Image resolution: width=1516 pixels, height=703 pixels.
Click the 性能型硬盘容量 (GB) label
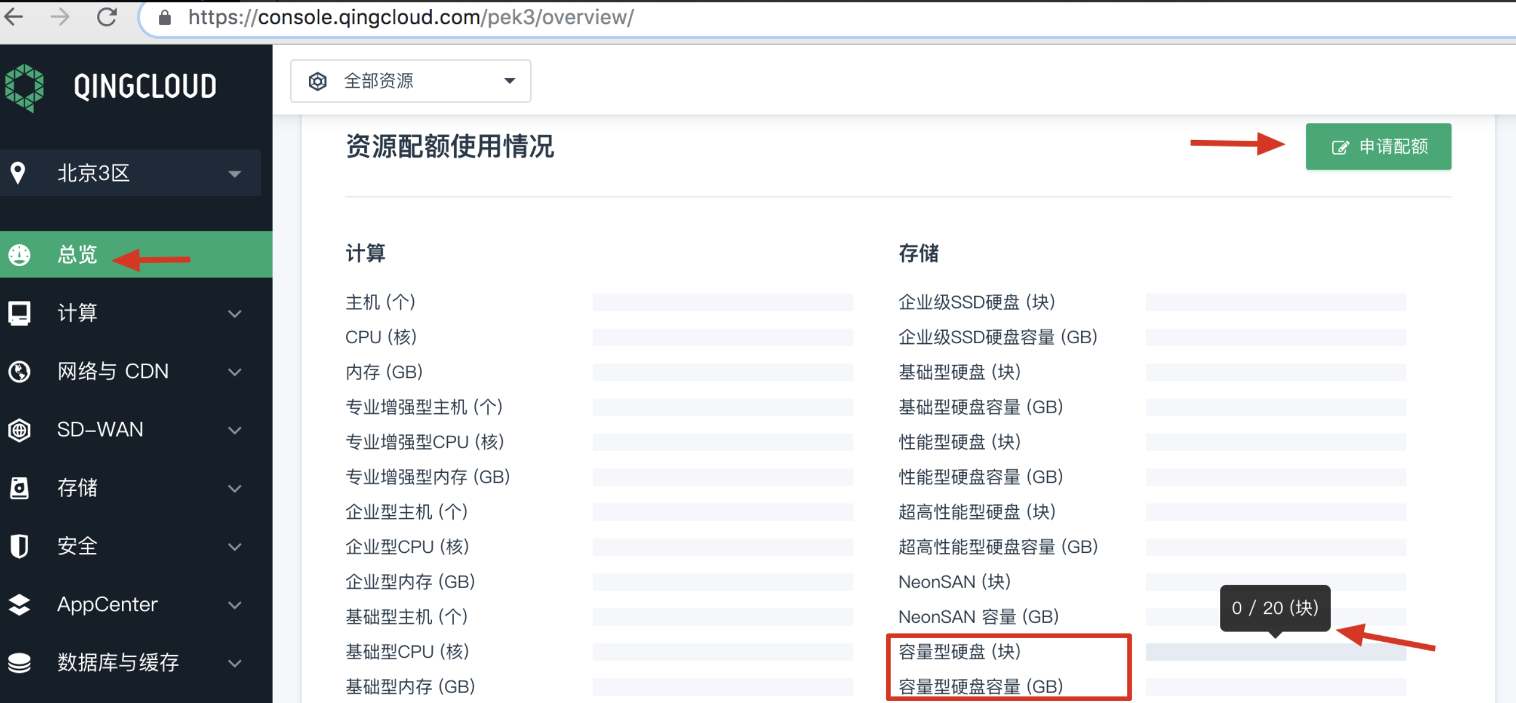click(981, 477)
